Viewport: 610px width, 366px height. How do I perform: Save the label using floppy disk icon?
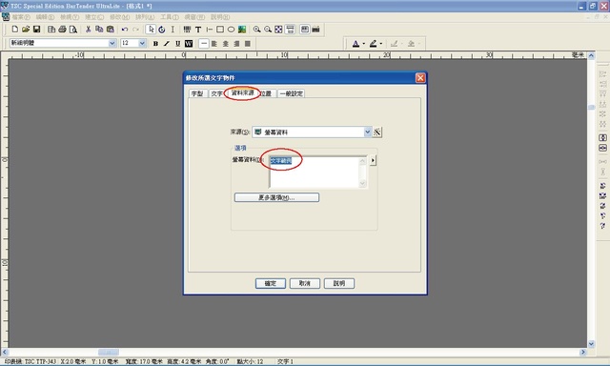point(36,30)
